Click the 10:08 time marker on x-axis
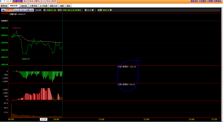Image resolution: width=223 pixels, height=122 pixels. click(44, 119)
